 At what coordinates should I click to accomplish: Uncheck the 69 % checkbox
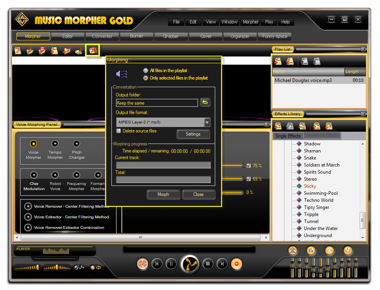[x=248, y=179]
